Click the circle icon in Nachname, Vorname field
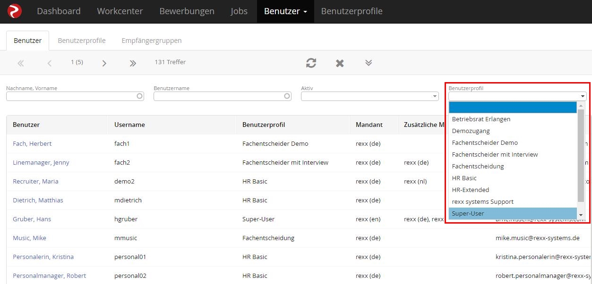The image size is (592, 284). 139,96
